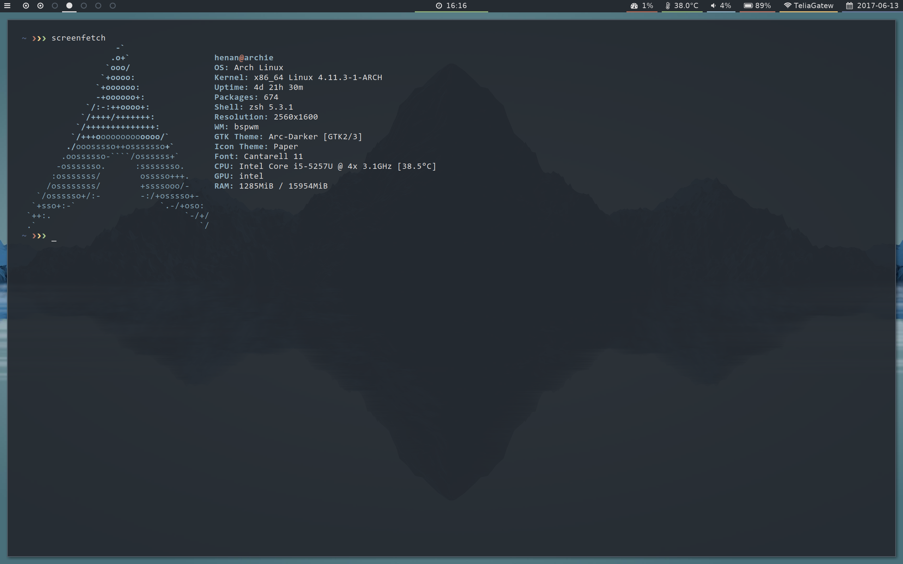Click the 16:16 time text
The image size is (903, 564).
point(456,6)
